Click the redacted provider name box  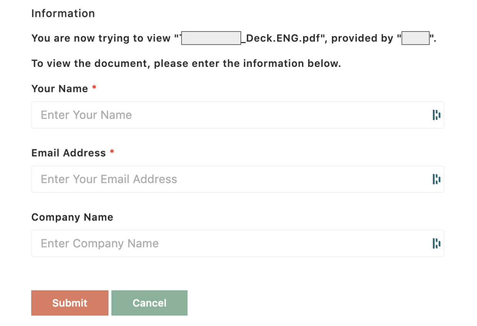coord(415,38)
